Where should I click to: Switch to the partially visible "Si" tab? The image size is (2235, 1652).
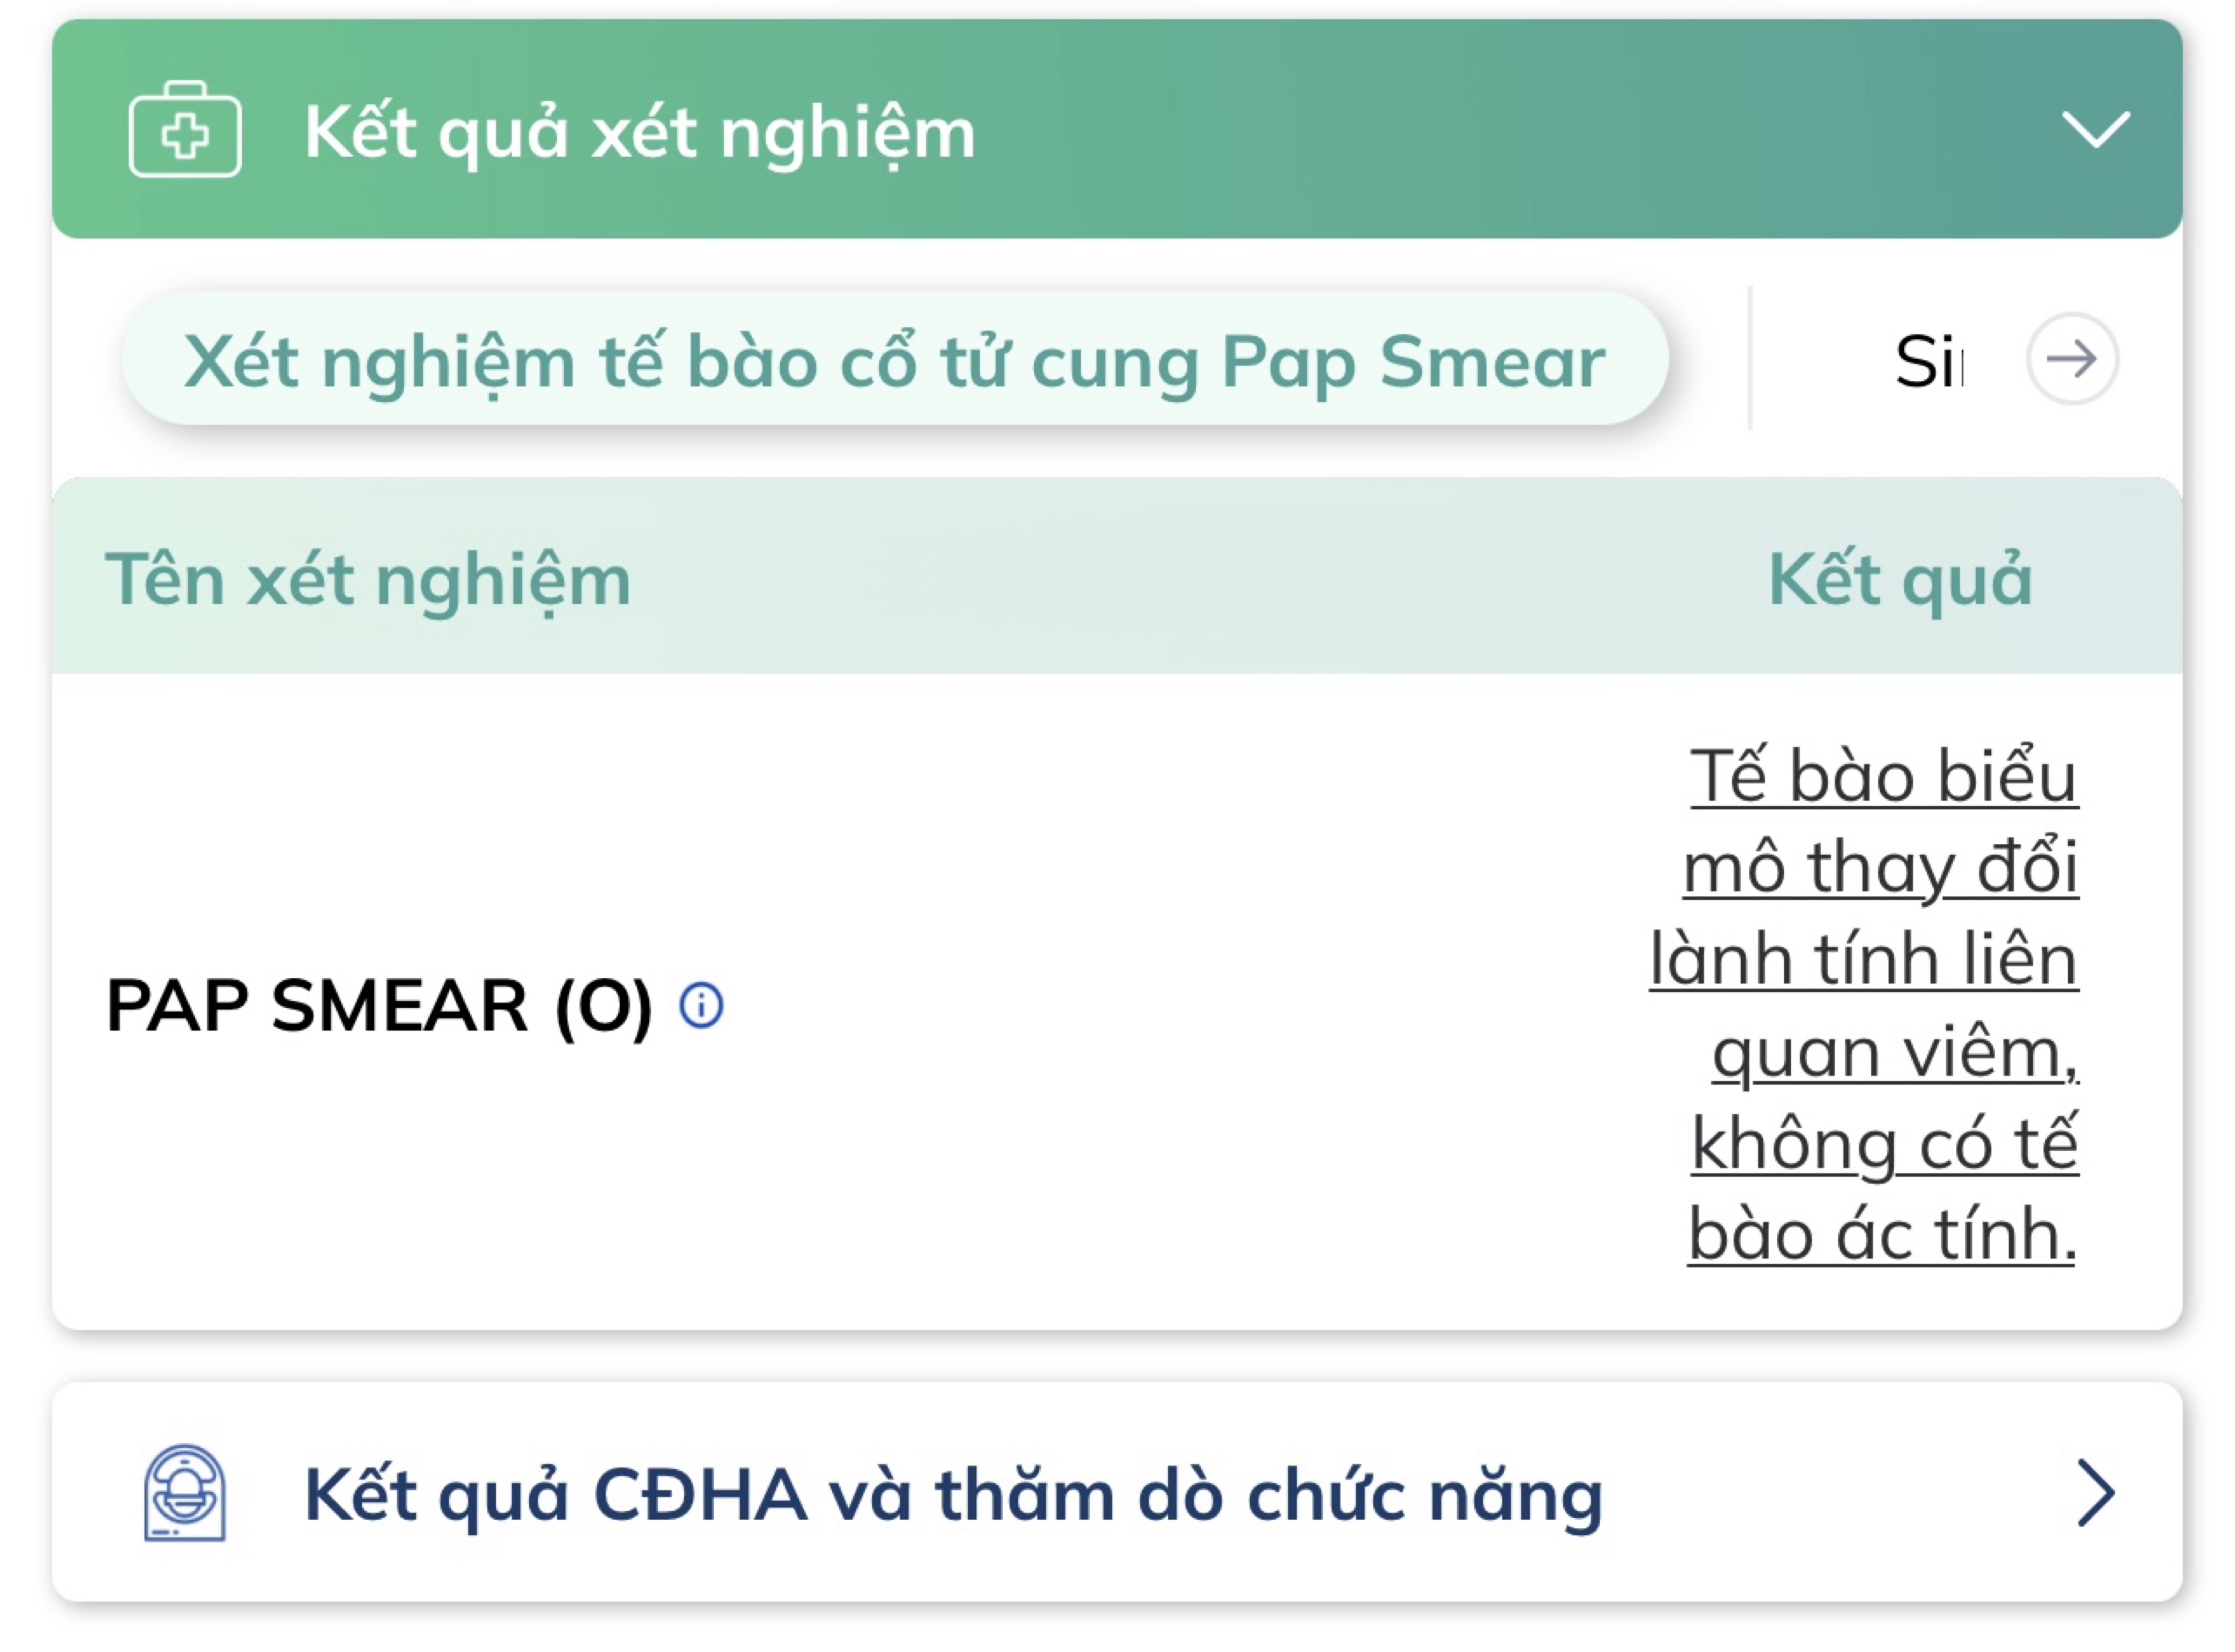click(x=1927, y=361)
